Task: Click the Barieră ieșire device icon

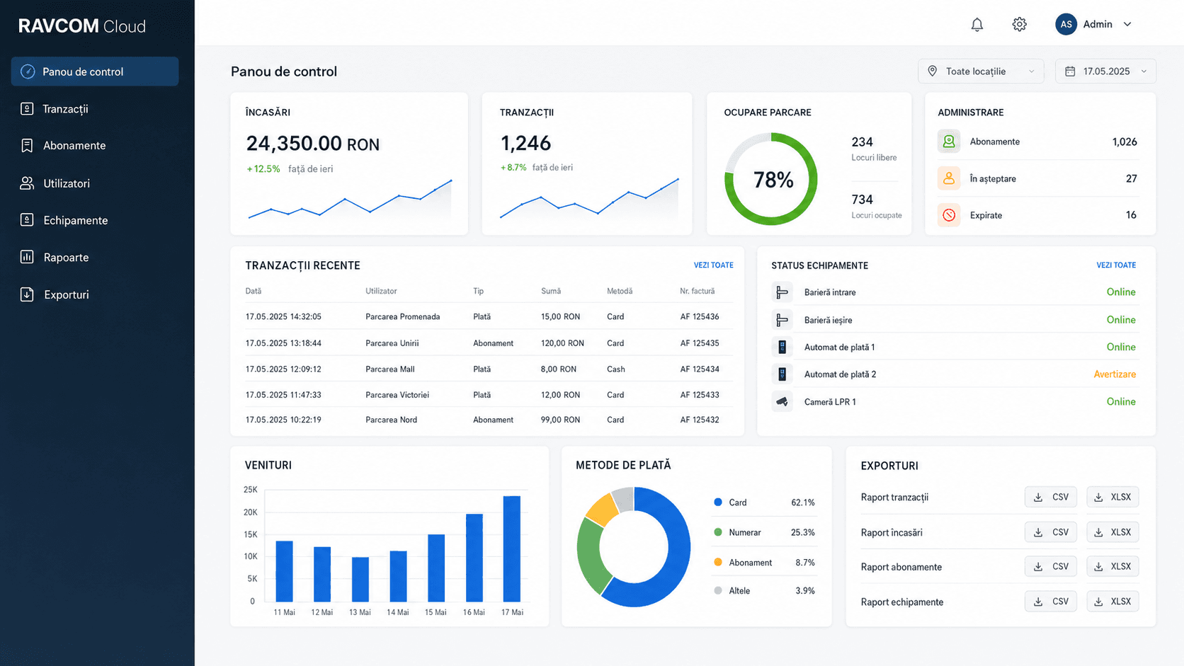Action: point(782,320)
